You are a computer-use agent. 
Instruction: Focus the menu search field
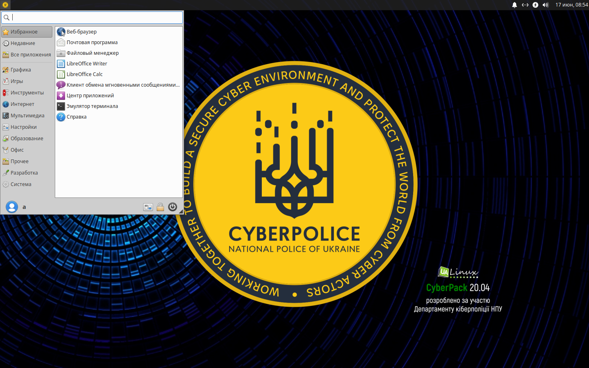point(92,18)
